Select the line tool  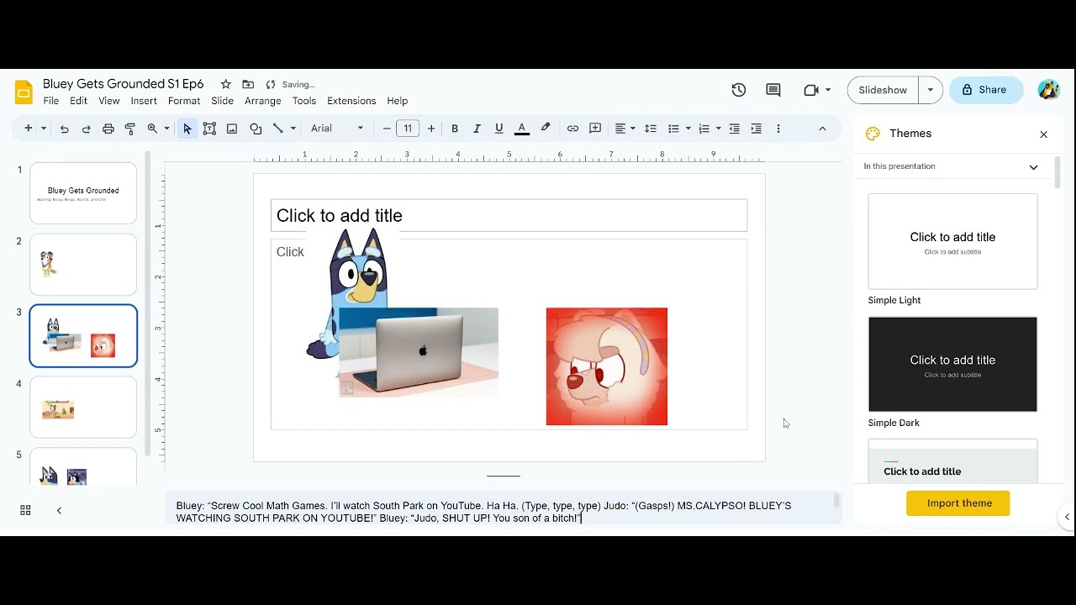click(277, 129)
